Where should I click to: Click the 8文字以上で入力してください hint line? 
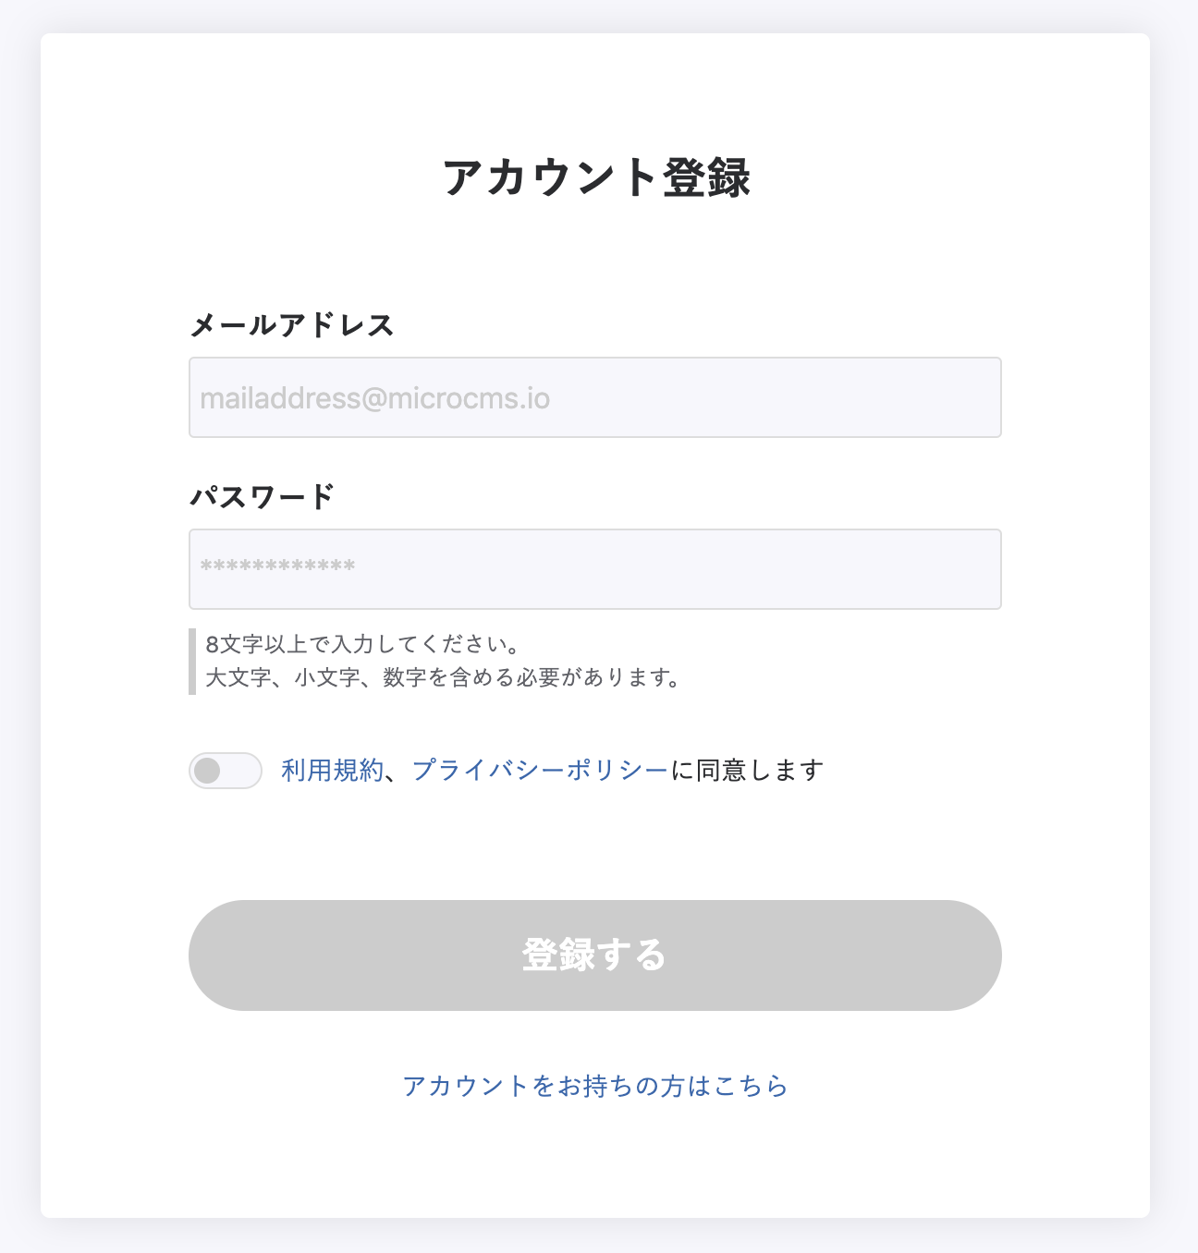[x=362, y=644]
